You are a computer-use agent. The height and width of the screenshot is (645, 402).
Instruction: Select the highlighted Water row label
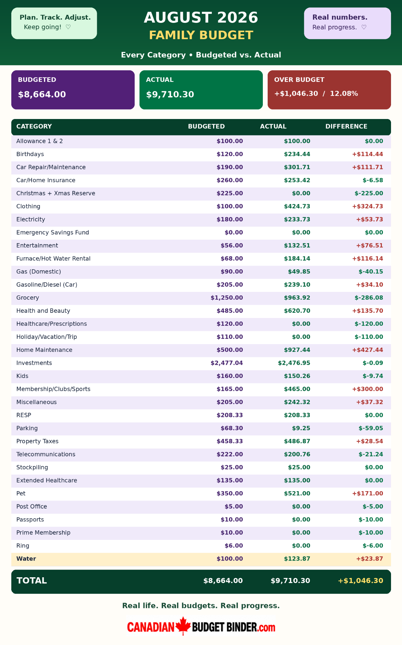(26, 559)
